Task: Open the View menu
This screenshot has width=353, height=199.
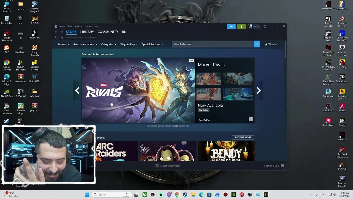Action: click(70, 27)
